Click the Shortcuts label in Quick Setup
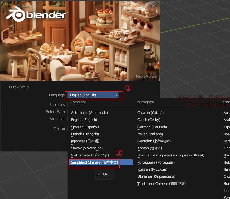The width and height of the screenshot is (230, 199). tap(57, 105)
